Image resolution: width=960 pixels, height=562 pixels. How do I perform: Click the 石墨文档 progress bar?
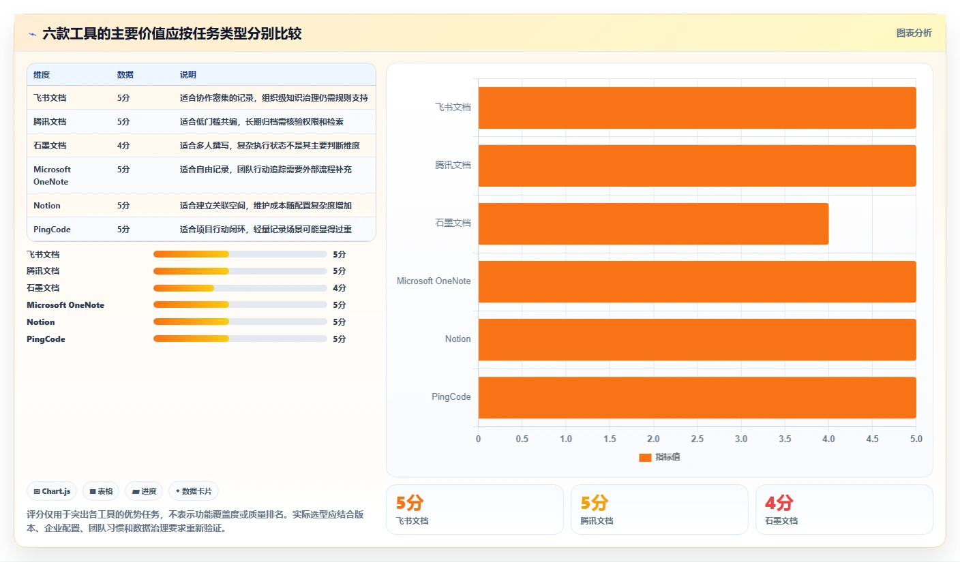click(x=240, y=288)
